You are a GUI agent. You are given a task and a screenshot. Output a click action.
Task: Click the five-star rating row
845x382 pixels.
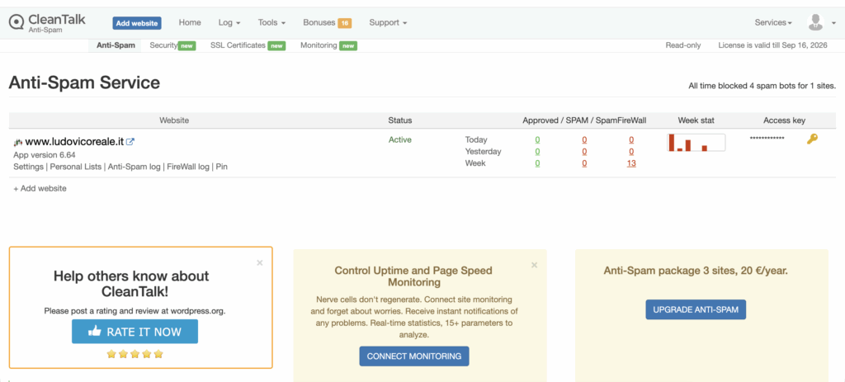click(135, 354)
